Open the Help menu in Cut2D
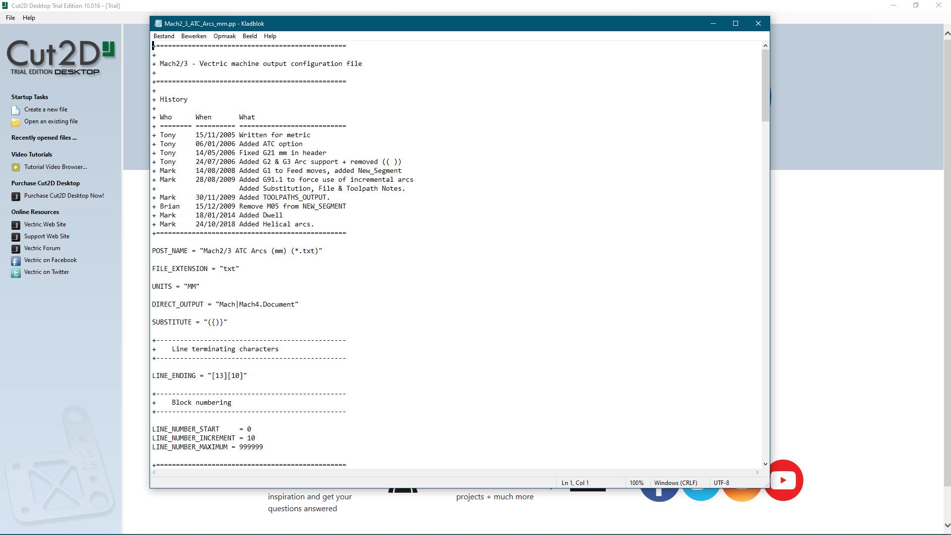 tap(29, 18)
